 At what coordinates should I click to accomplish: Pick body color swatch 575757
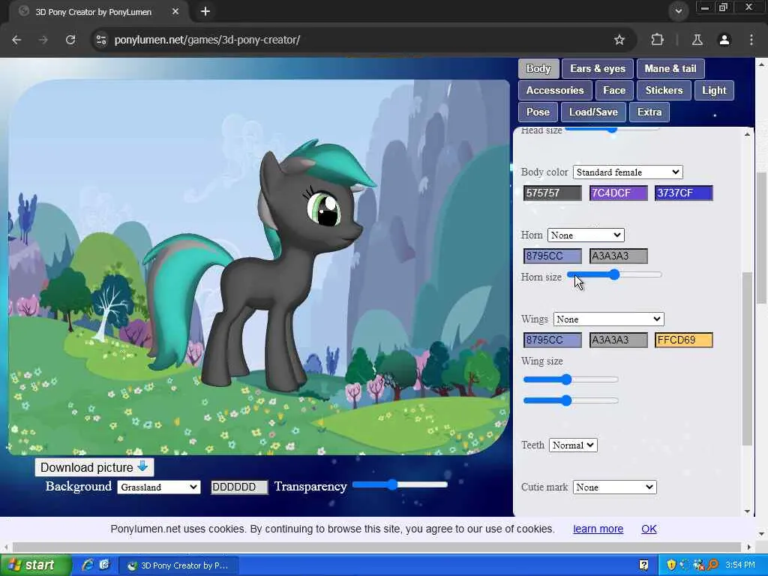tap(553, 193)
